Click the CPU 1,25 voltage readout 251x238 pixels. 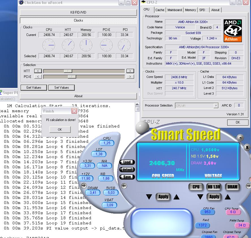(107, 143)
